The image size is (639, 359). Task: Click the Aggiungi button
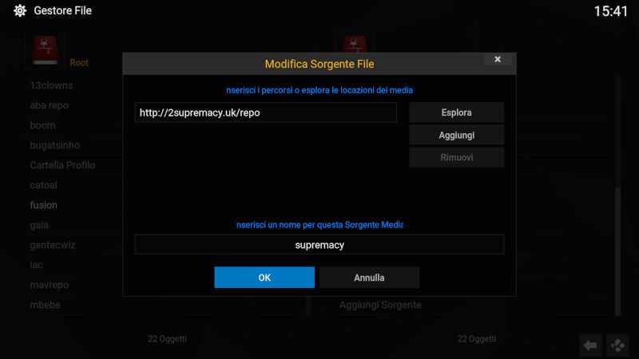click(x=456, y=135)
